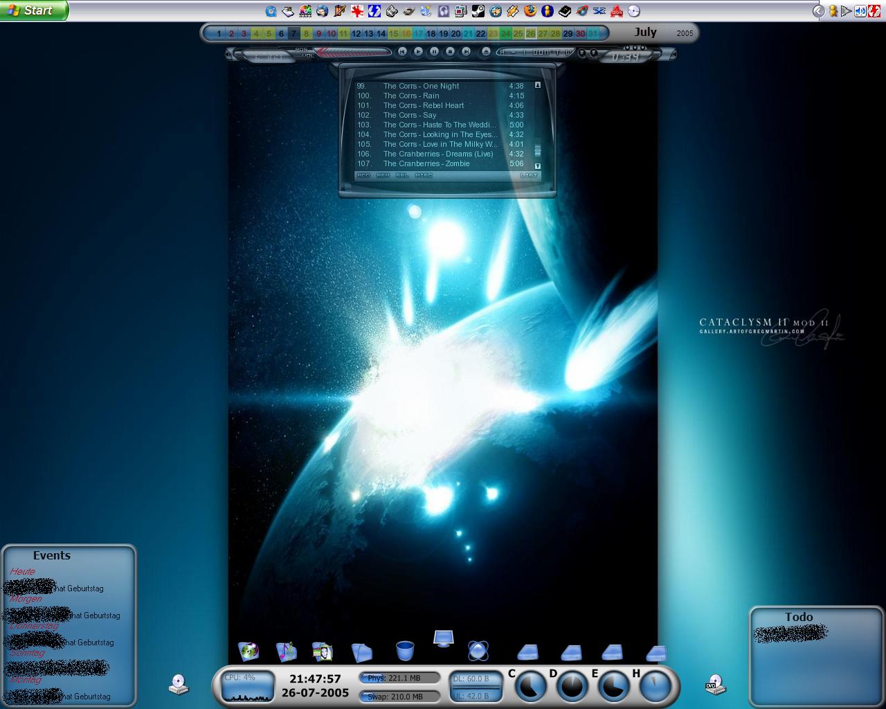This screenshot has width=886, height=709.
Task: Open the Music folder dock icon
Action: pyautogui.click(x=286, y=651)
